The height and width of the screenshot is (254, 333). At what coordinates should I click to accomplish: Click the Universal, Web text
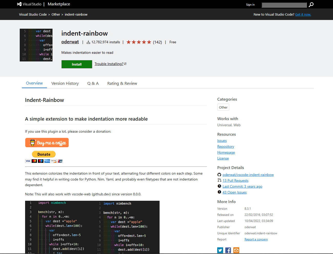[x=229, y=125]
